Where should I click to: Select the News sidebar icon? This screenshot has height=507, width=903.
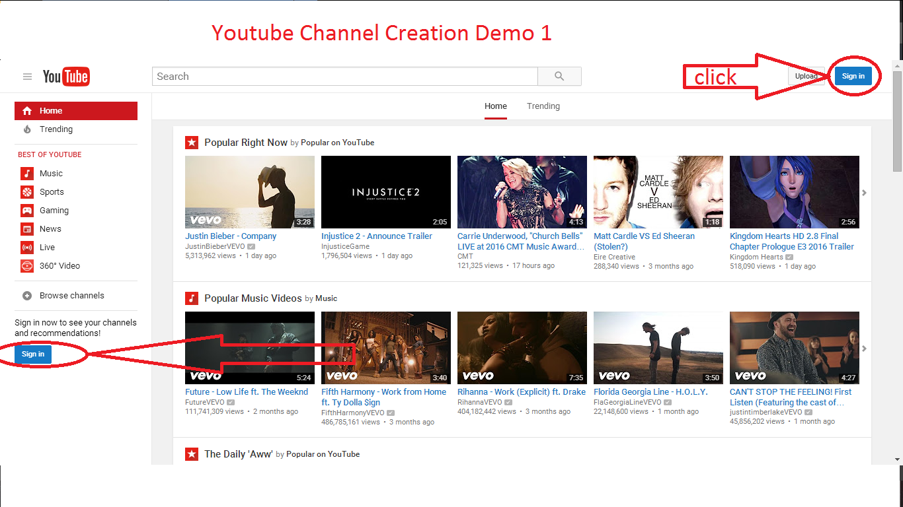(x=27, y=229)
